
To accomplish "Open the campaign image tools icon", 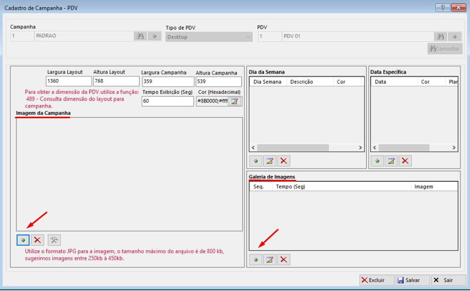I will tap(54, 240).
